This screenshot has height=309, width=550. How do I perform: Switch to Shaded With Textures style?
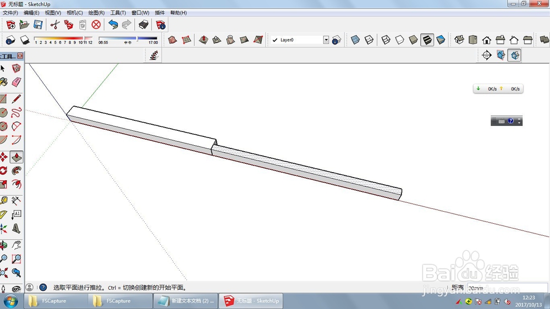427,40
